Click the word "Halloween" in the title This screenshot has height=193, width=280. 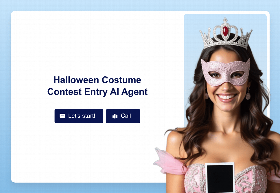[x=76, y=80]
